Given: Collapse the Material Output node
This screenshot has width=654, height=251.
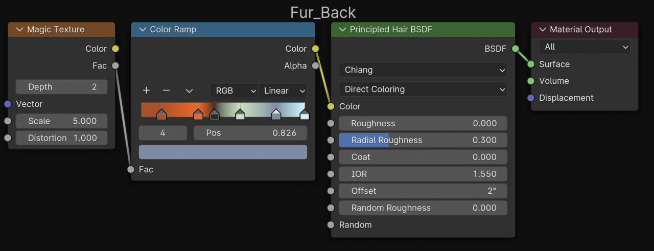Looking at the screenshot, I should [542, 30].
